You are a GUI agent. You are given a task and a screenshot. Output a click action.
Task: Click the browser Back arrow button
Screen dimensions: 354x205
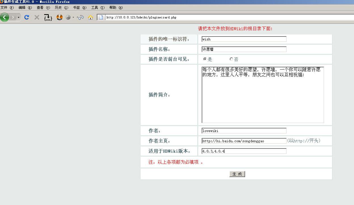point(5,17)
